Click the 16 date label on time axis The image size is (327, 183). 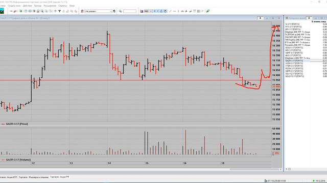185,163
